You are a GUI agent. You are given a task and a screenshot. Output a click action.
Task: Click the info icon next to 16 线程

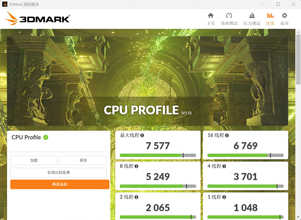[x=227, y=135]
